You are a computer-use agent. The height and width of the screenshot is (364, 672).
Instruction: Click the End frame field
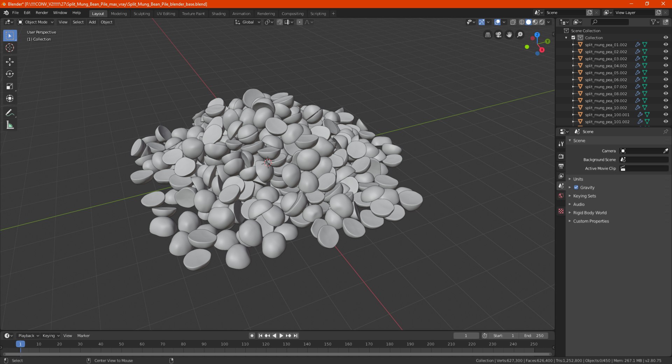tap(534, 336)
